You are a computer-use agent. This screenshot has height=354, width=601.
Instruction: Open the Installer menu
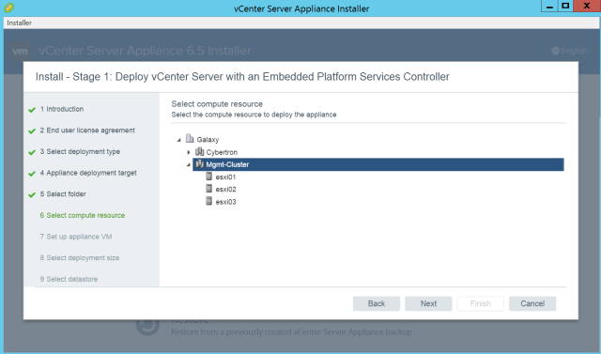coord(19,23)
